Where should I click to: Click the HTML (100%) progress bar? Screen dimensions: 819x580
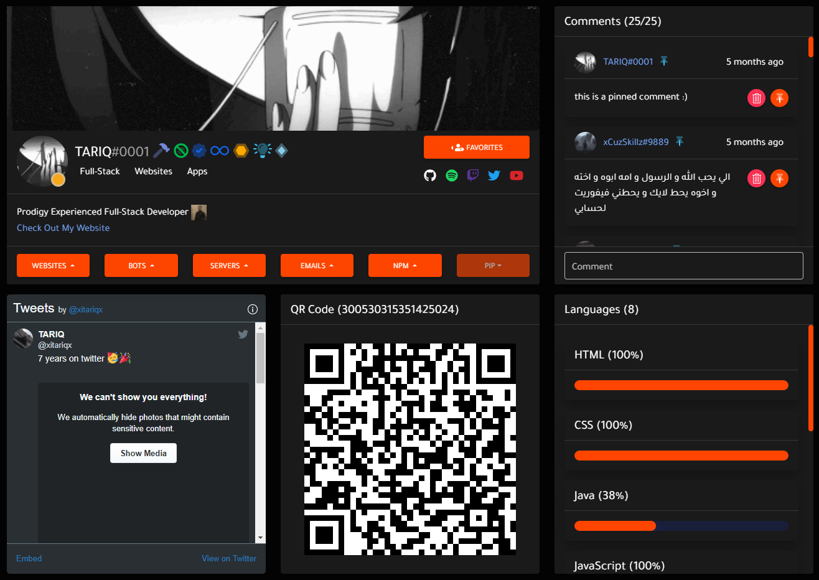681,385
